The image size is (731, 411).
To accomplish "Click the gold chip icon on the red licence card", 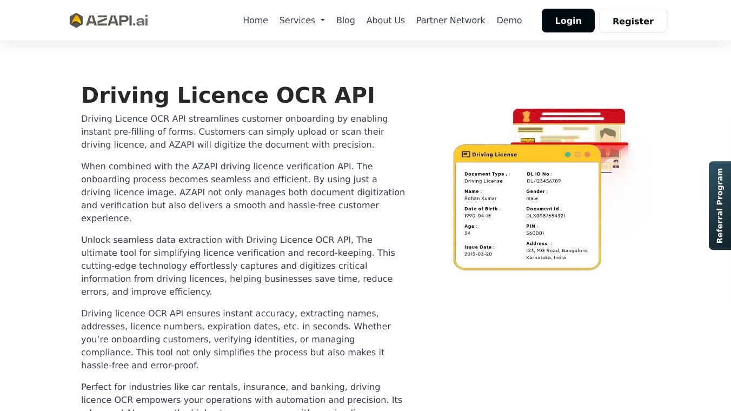I will coord(528,140).
